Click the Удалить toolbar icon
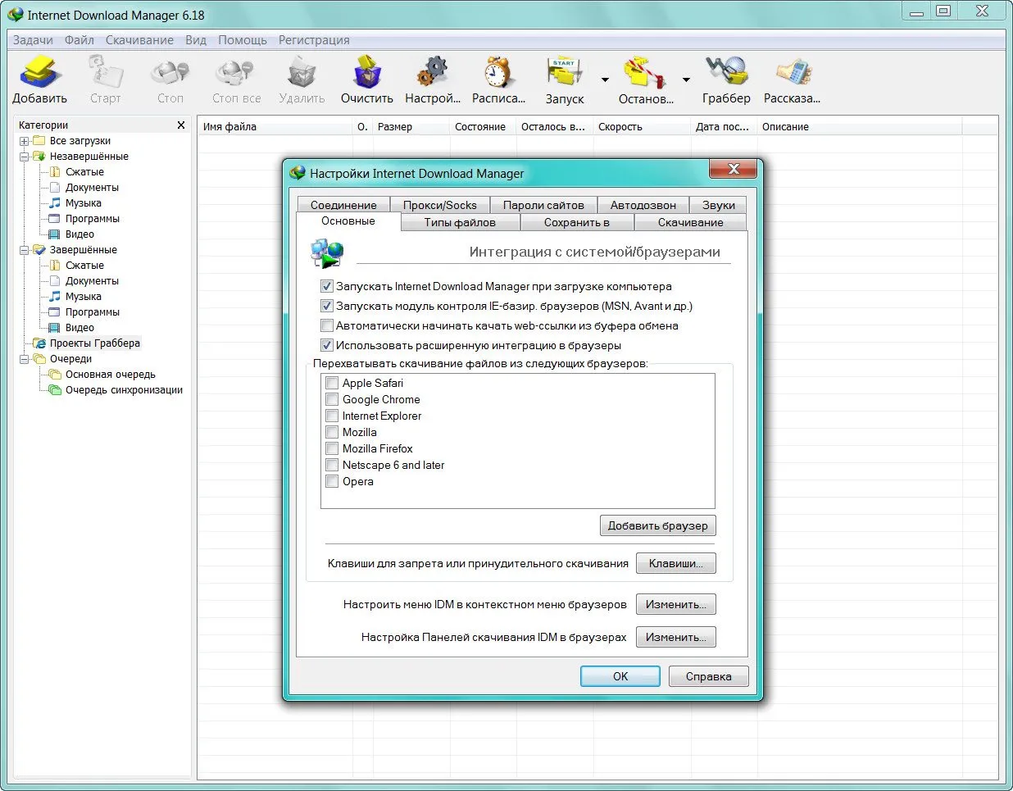The height and width of the screenshot is (791, 1013). point(302,72)
